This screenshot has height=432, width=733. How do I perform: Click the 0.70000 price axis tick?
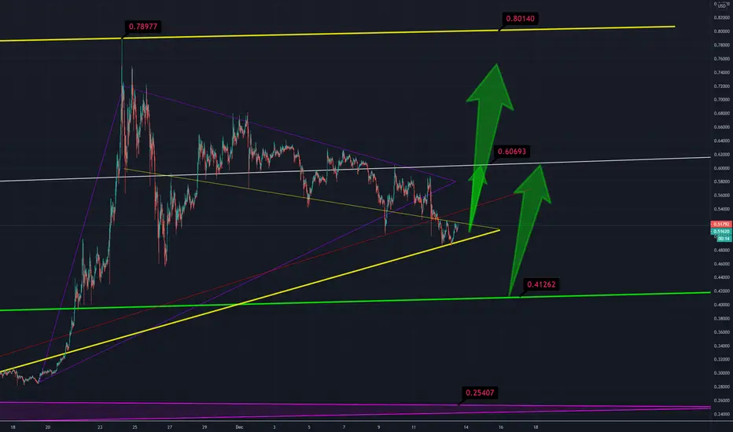click(722, 100)
